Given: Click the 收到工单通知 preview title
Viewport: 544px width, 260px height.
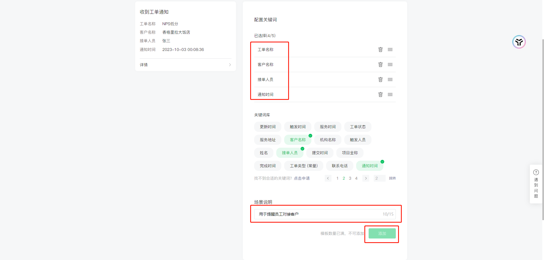Looking at the screenshot, I should coord(154,12).
